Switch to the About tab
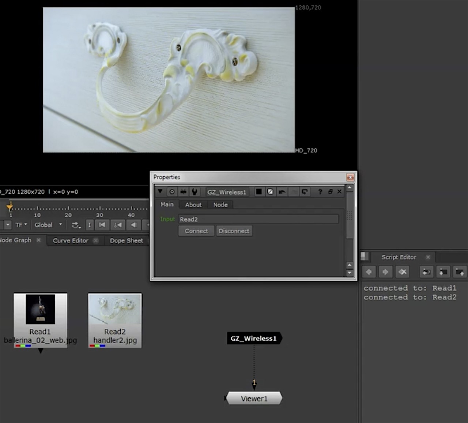The image size is (468, 423). tap(193, 205)
